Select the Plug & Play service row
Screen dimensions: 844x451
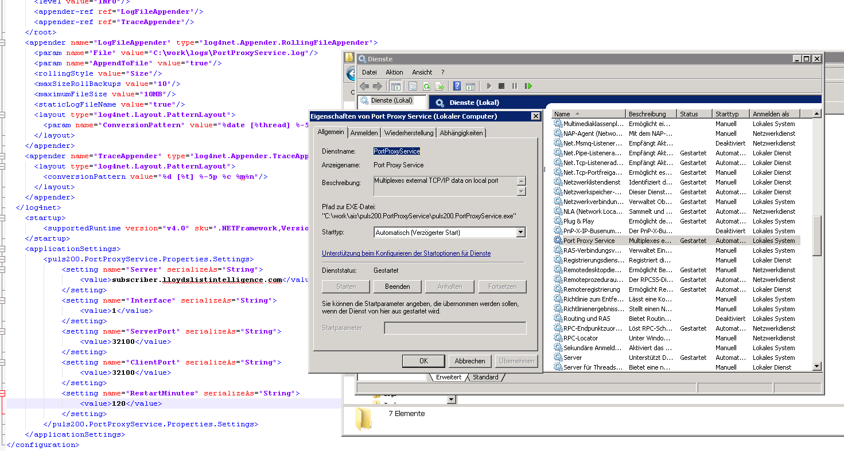pyautogui.click(x=578, y=221)
